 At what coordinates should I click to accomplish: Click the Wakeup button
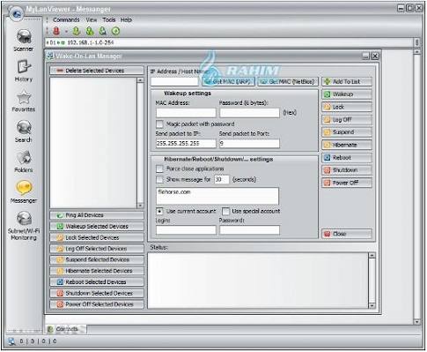[347, 94]
